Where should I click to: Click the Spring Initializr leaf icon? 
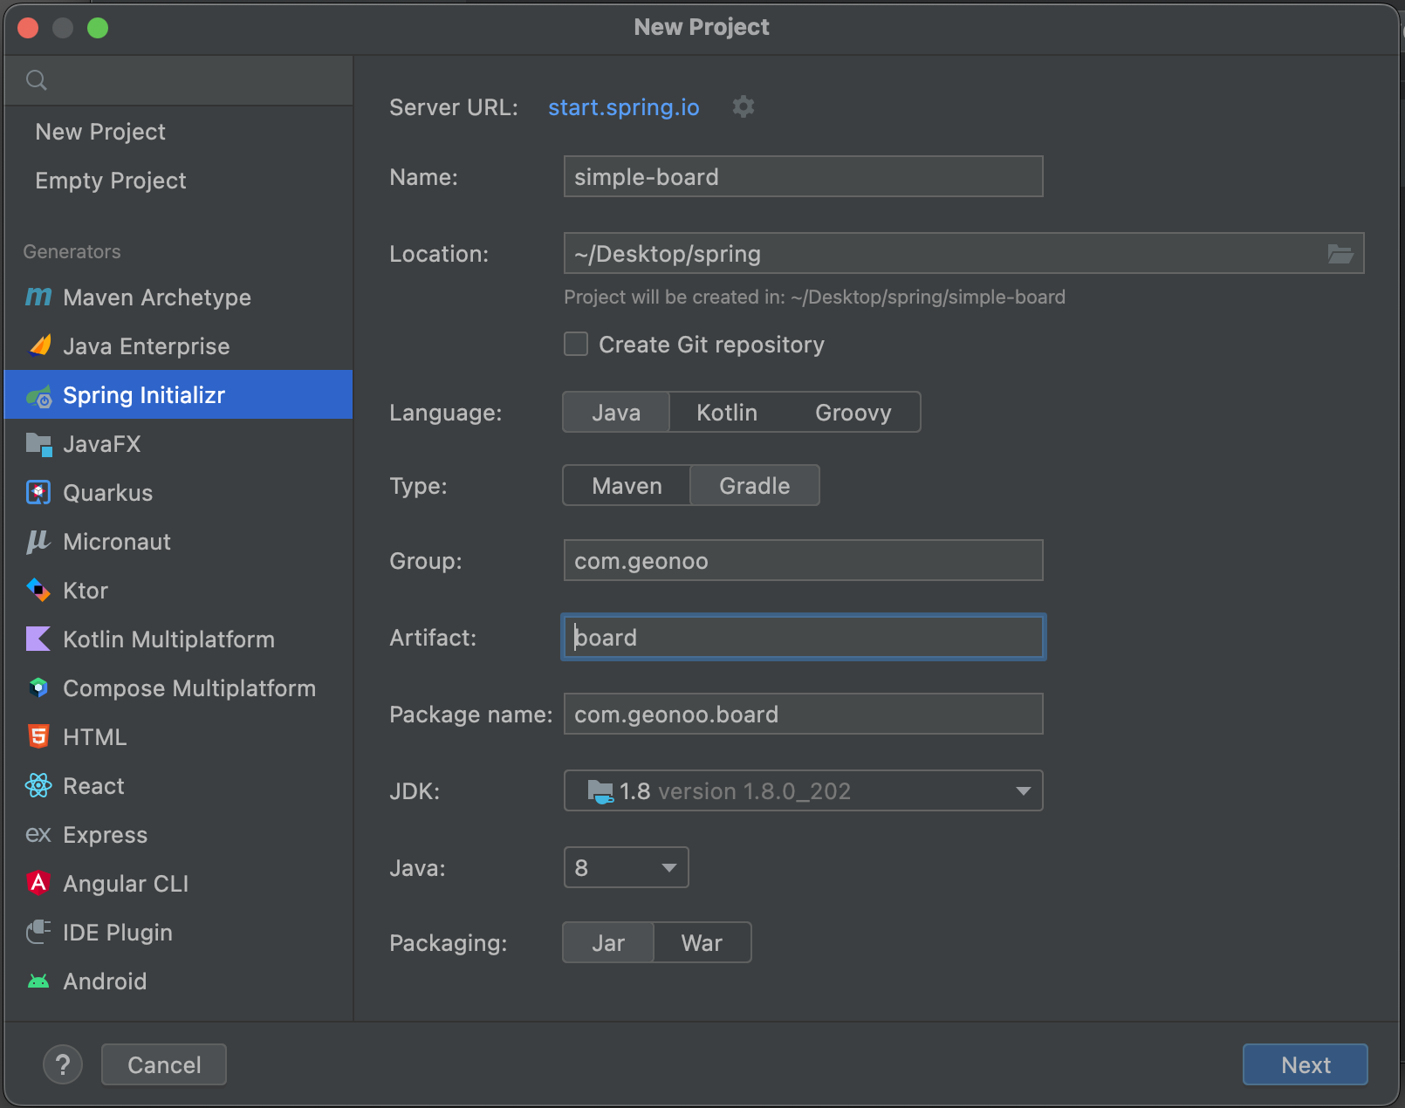(x=38, y=396)
